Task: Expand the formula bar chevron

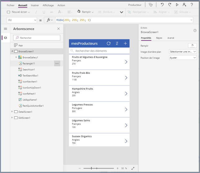Action: click(191, 20)
